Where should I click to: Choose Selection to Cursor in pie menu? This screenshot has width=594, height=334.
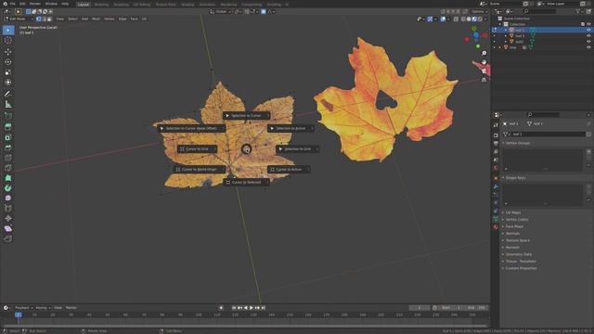[246, 116]
